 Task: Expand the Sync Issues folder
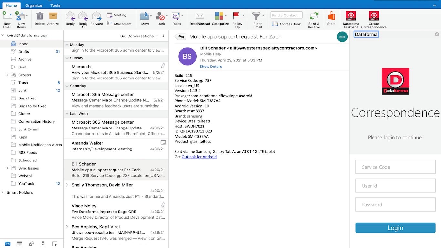(x=7, y=168)
